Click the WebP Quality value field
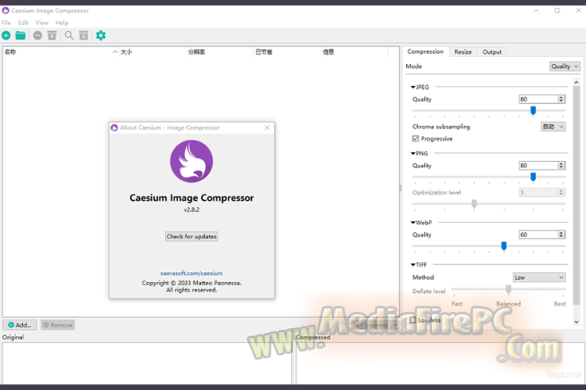This screenshot has width=586, height=390. point(538,235)
